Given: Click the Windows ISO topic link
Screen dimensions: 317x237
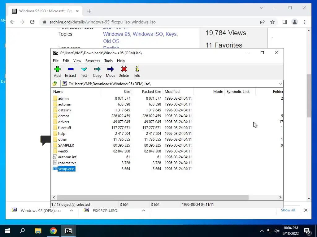Looking at the screenshot, I should coord(148,34).
